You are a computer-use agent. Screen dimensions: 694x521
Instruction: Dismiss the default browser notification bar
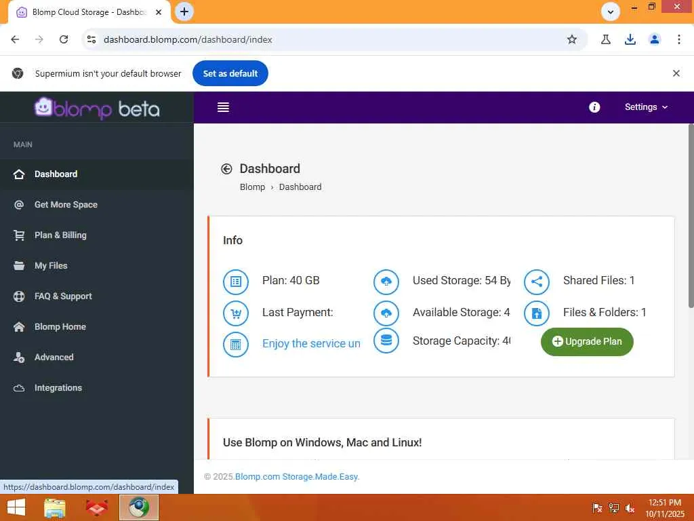coord(676,73)
